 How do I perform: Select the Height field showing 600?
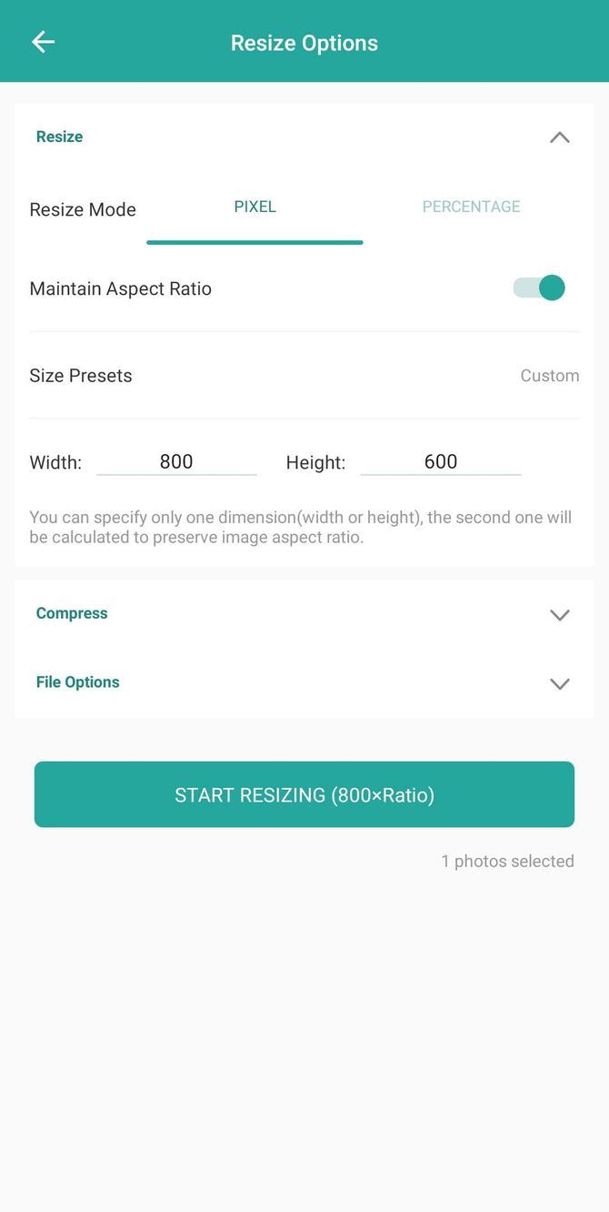coord(441,461)
